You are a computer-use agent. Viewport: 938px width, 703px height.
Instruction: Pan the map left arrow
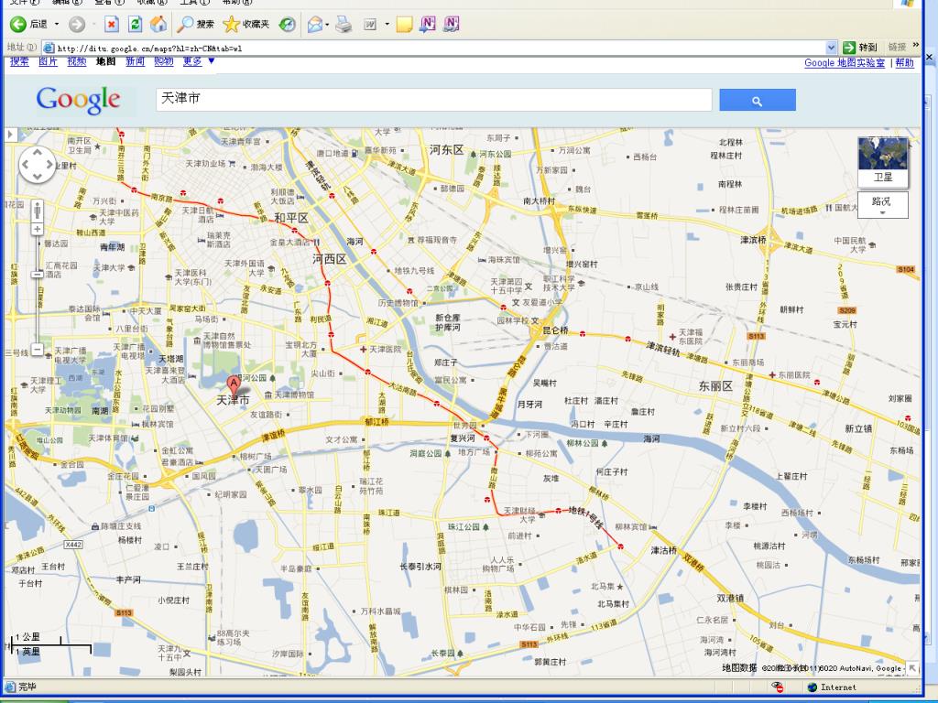[26, 165]
